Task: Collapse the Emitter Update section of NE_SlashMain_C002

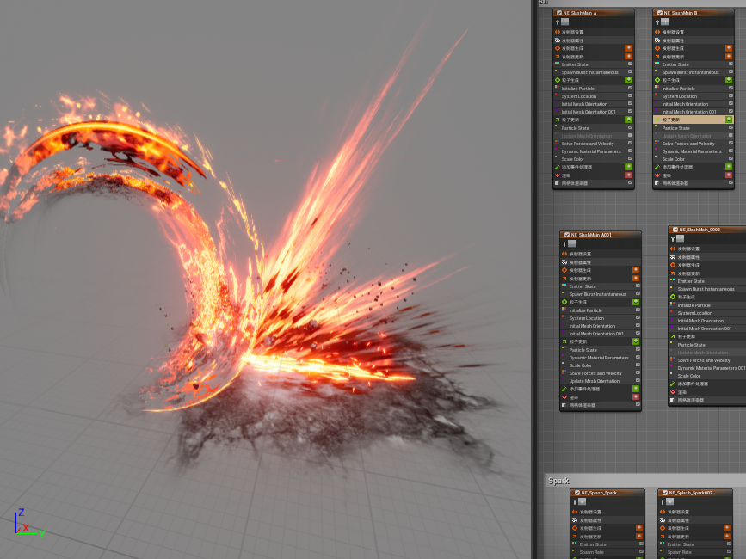Action: pos(673,273)
